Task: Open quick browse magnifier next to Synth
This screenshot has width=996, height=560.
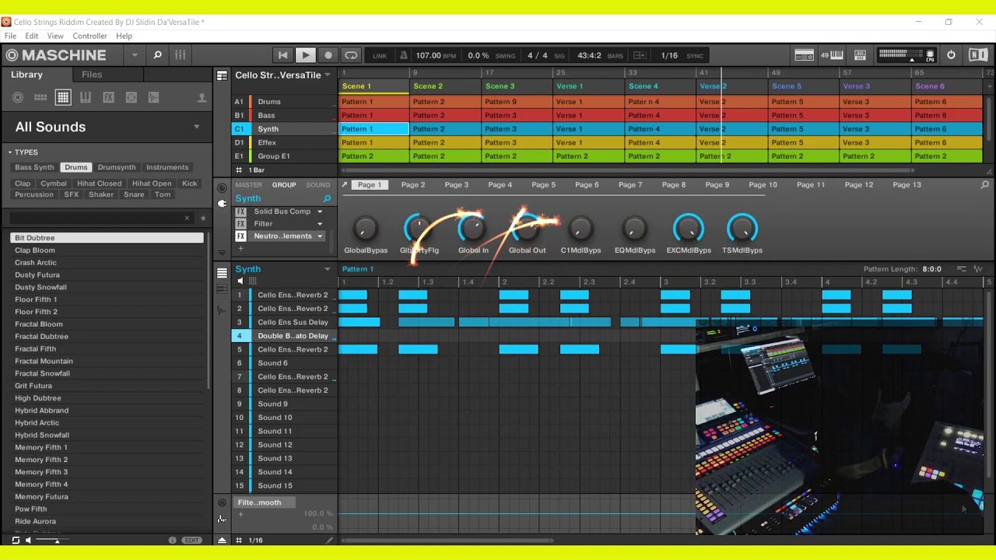Action: (327, 198)
